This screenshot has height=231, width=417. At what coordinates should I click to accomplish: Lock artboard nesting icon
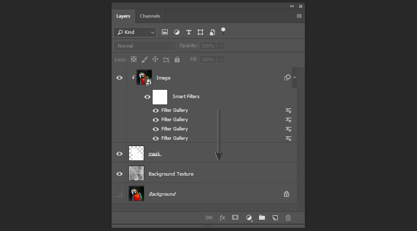point(166,59)
